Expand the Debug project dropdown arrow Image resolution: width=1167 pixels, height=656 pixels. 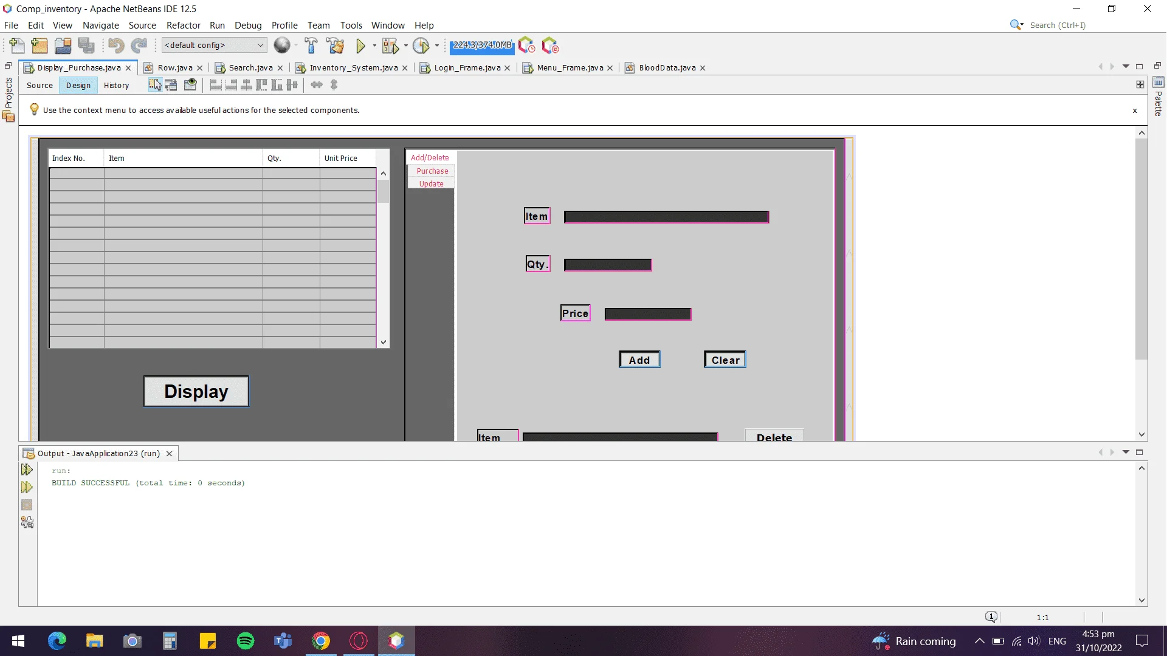(x=406, y=46)
